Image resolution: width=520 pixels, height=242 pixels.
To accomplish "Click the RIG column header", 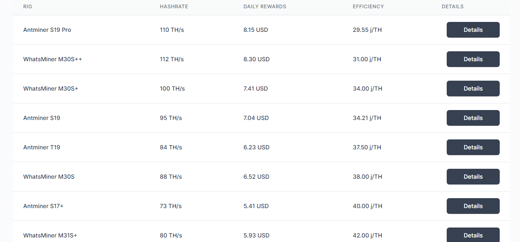I will 28,7.
